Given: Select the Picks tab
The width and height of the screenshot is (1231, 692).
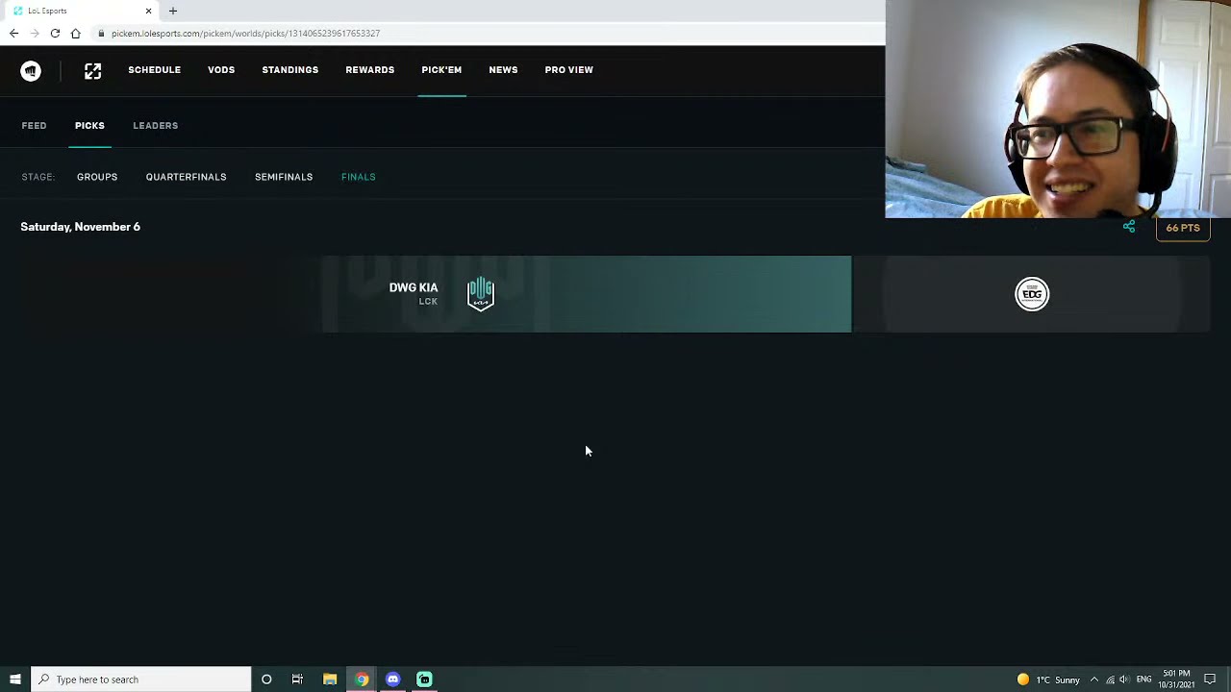Looking at the screenshot, I should [89, 126].
